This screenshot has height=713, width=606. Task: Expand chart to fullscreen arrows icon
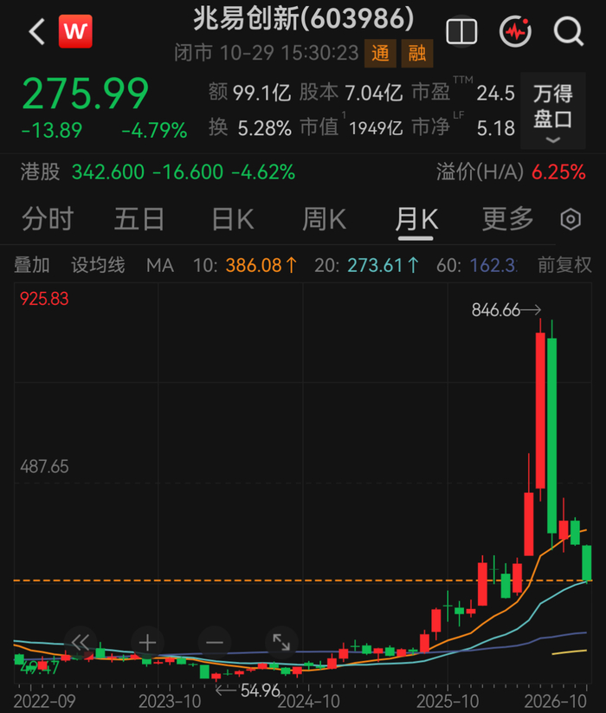pos(281,643)
